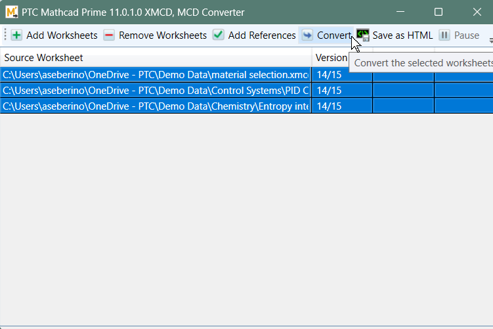Toggle the Add References green checkmark

(x=219, y=35)
